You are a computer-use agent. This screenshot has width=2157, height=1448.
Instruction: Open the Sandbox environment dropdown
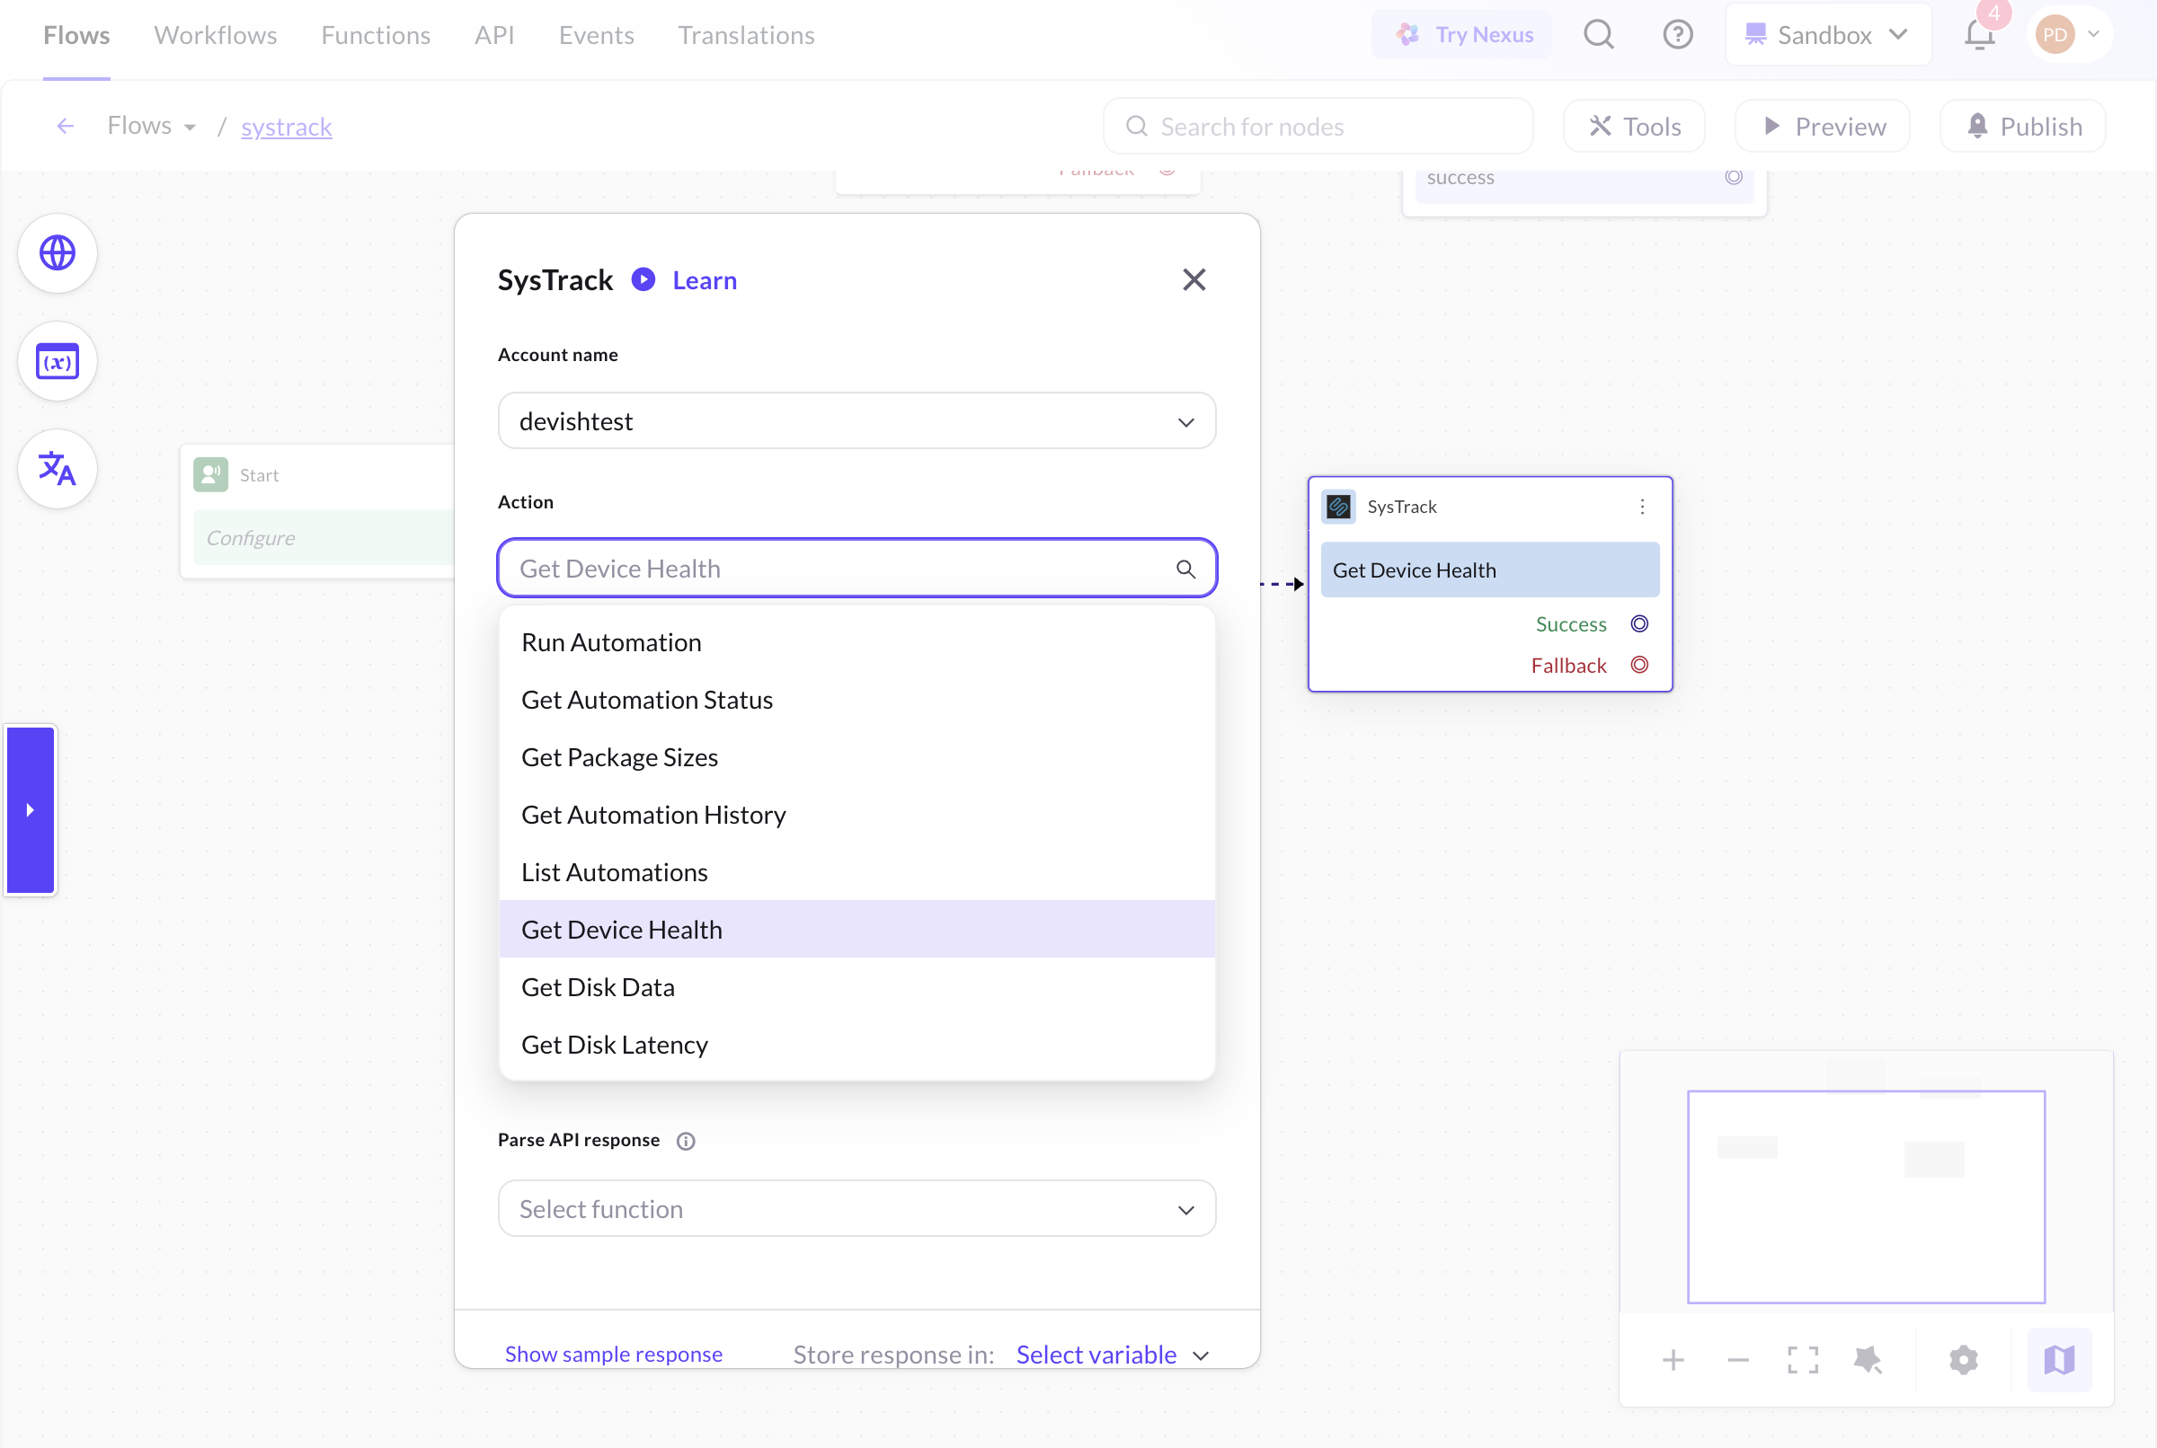coord(1827,35)
